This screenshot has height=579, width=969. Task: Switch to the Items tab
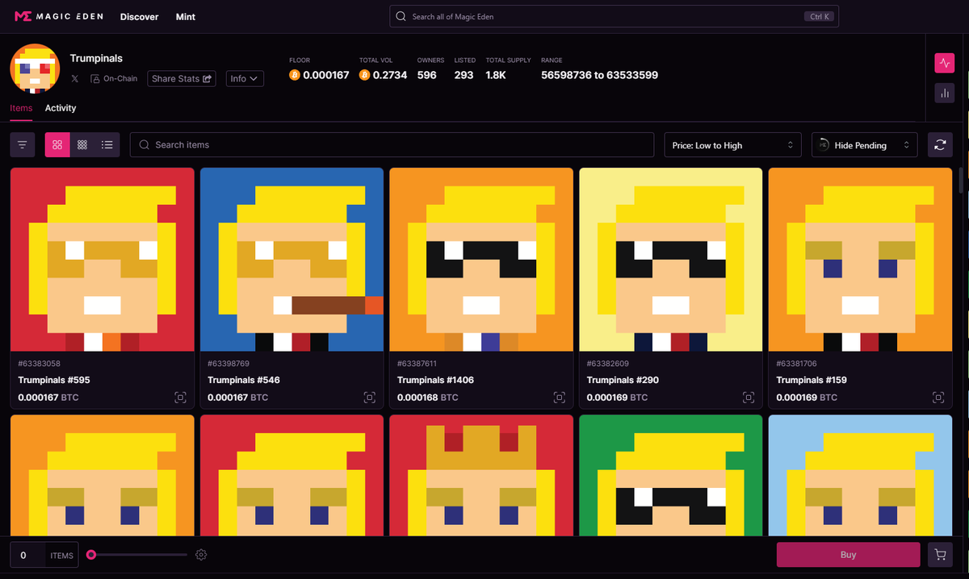coord(21,108)
